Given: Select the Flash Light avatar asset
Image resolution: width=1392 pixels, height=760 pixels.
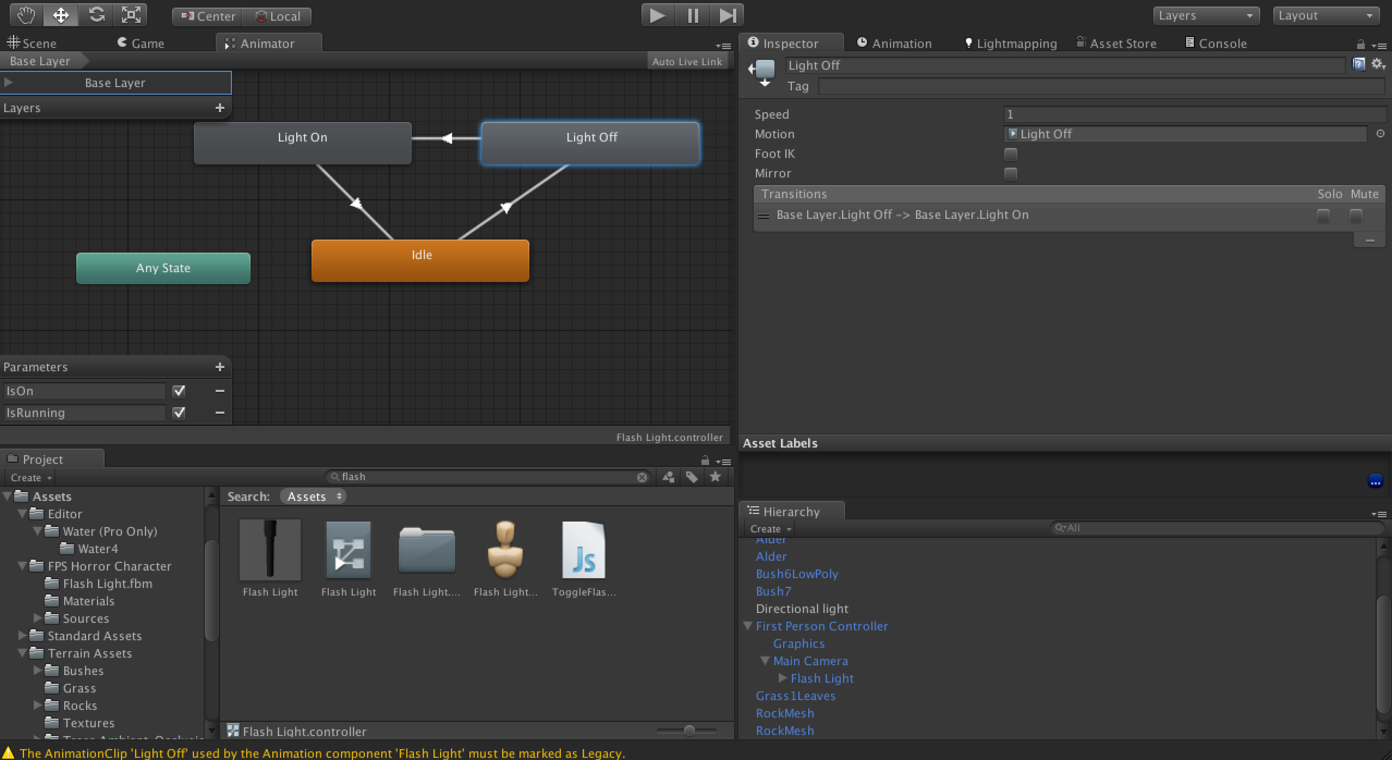Looking at the screenshot, I should click(505, 559).
